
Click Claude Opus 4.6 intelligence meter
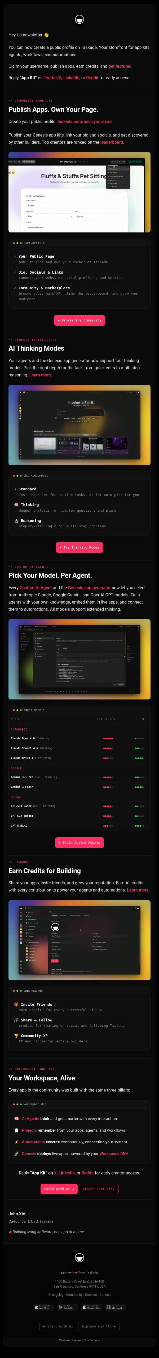(x=108, y=738)
